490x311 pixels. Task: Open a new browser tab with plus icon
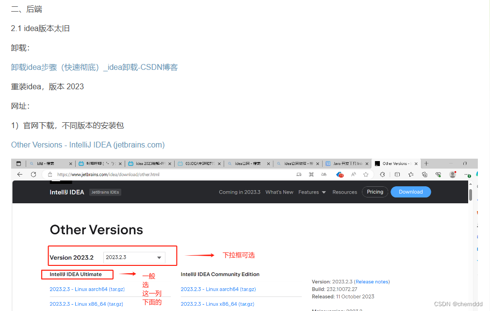[426, 164]
